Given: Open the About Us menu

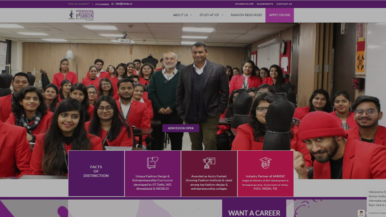Looking at the screenshot, I should click(180, 15).
